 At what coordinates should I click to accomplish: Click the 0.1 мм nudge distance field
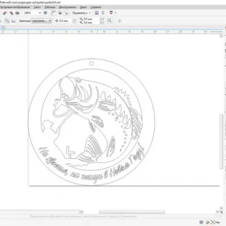pos(66,21)
